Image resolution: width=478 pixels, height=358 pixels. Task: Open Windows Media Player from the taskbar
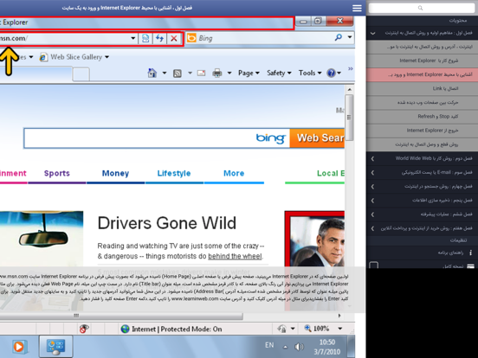point(19,347)
